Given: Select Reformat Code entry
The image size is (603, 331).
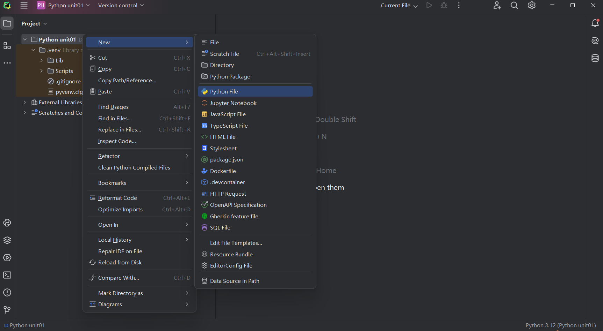Looking at the screenshot, I should click(x=140, y=198).
